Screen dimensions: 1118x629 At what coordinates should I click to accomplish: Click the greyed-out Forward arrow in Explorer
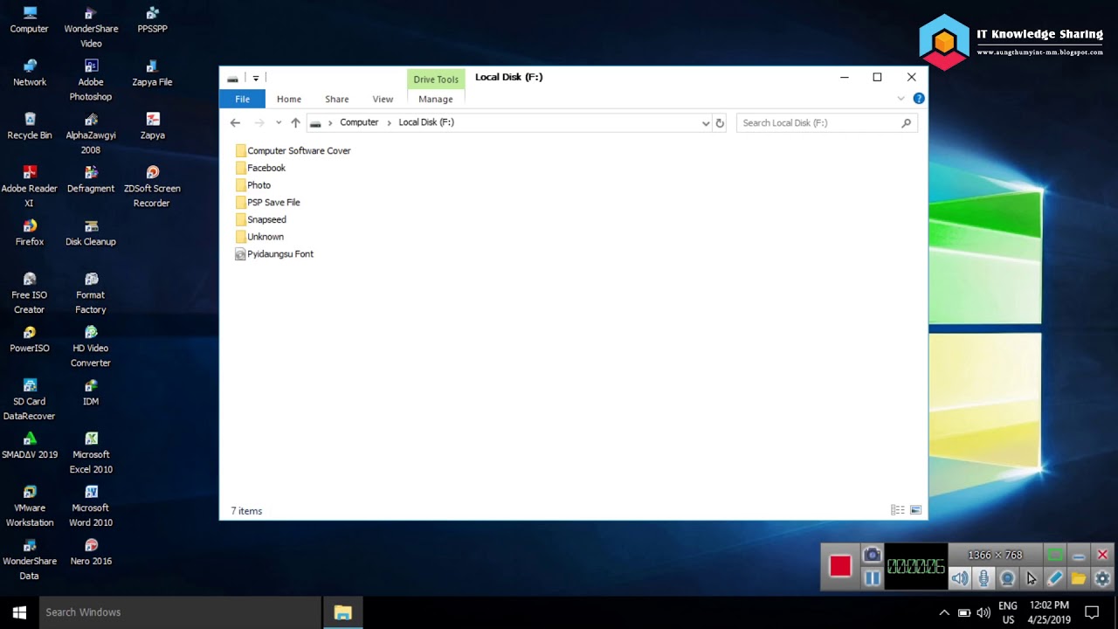click(x=259, y=123)
